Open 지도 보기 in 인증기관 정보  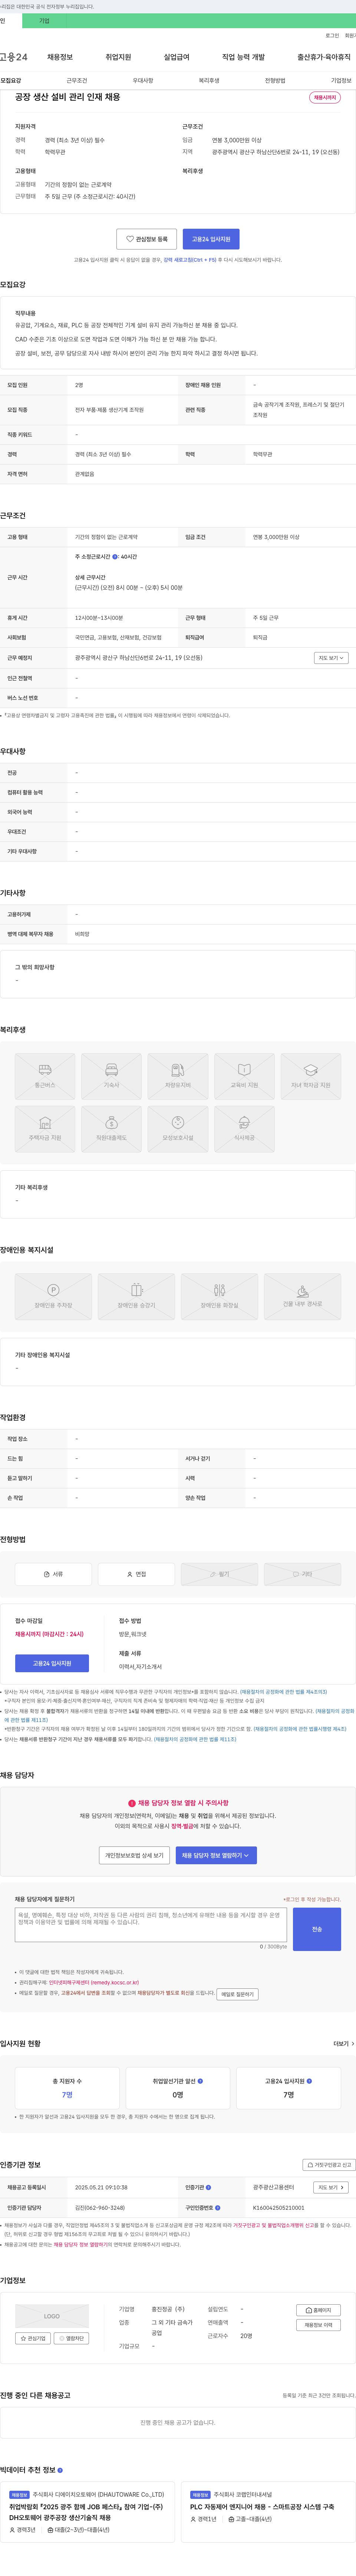pyautogui.click(x=331, y=2187)
